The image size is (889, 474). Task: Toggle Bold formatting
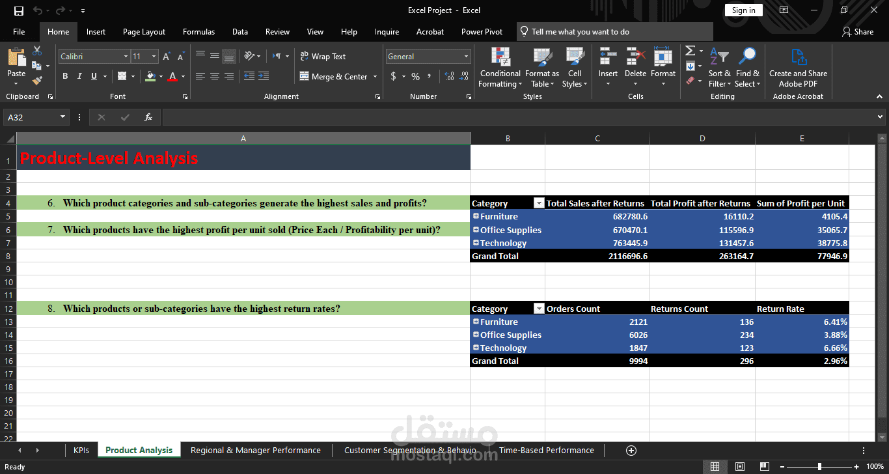point(65,76)
